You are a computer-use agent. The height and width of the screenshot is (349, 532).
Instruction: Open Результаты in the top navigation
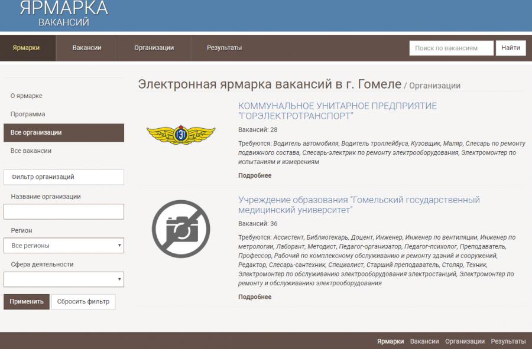224,48
